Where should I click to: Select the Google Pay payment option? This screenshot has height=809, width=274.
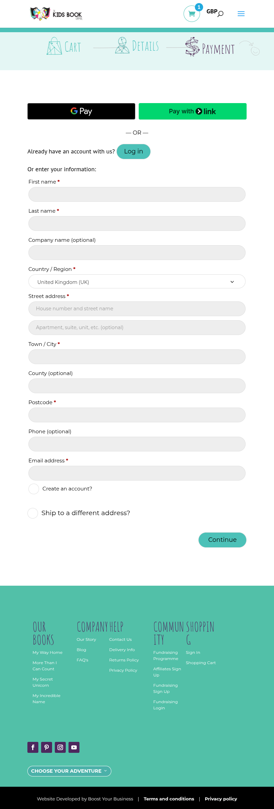click(x=81, y=111)
